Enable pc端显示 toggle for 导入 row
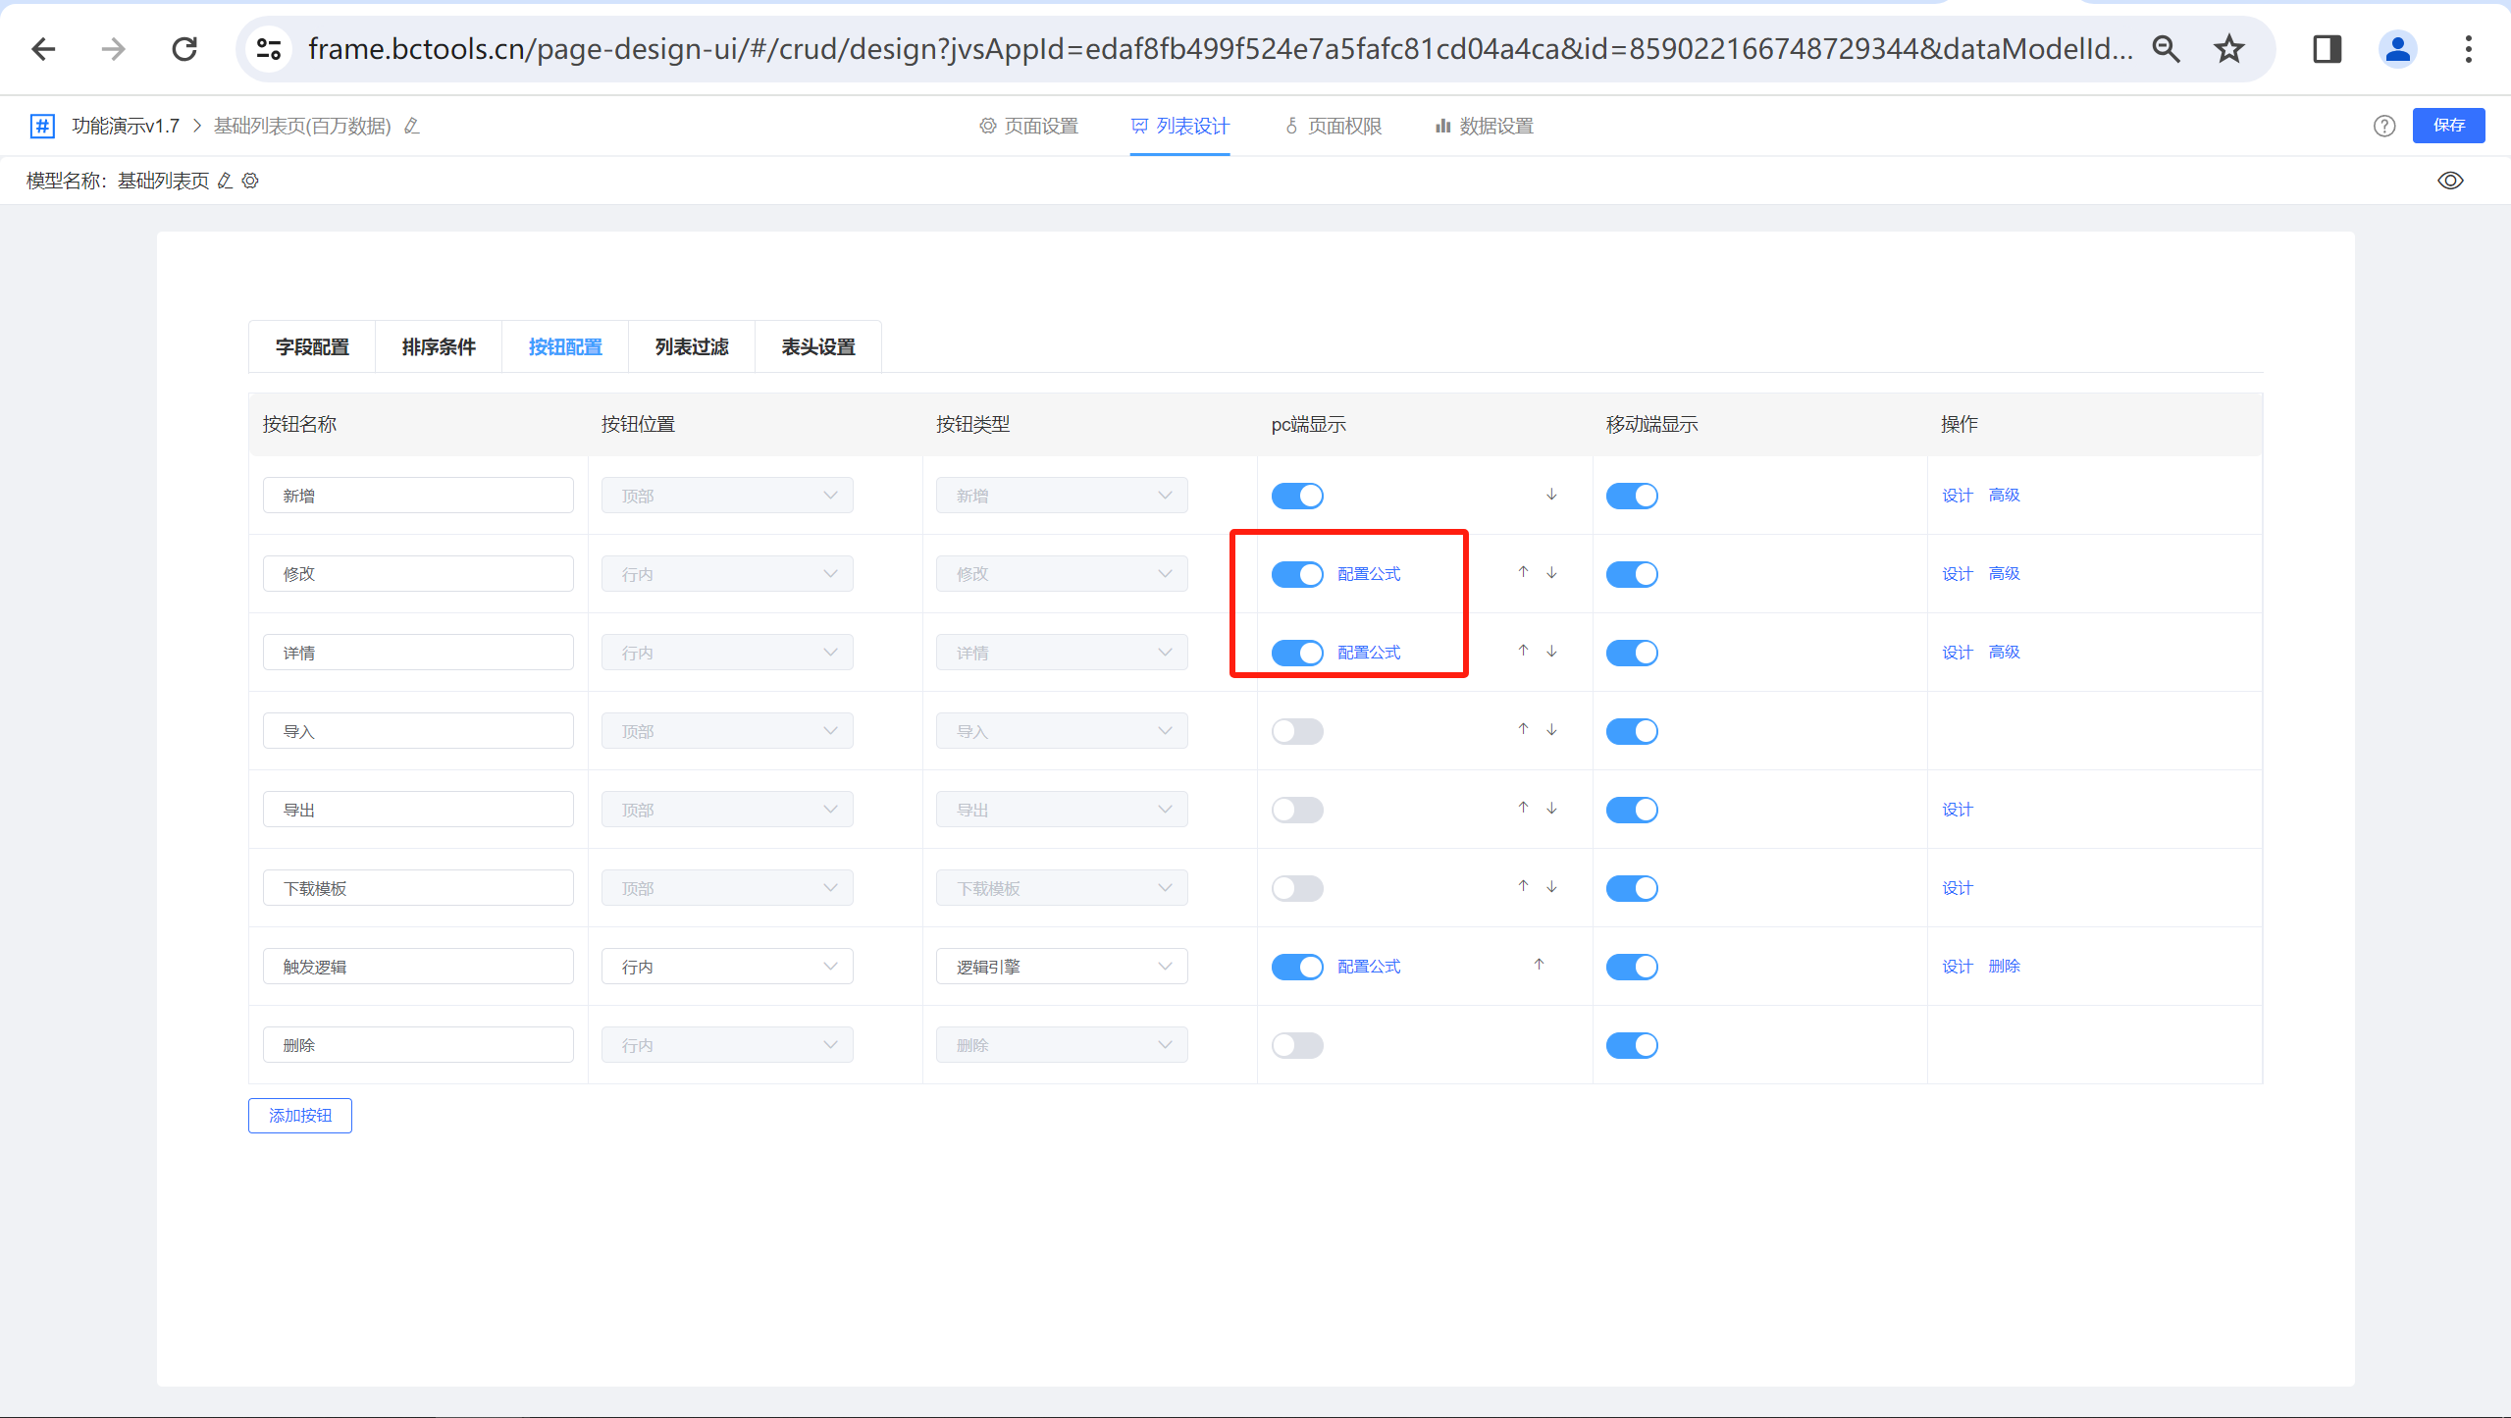This screenshot has height=1418, width=2511. tap(1297, 731)
